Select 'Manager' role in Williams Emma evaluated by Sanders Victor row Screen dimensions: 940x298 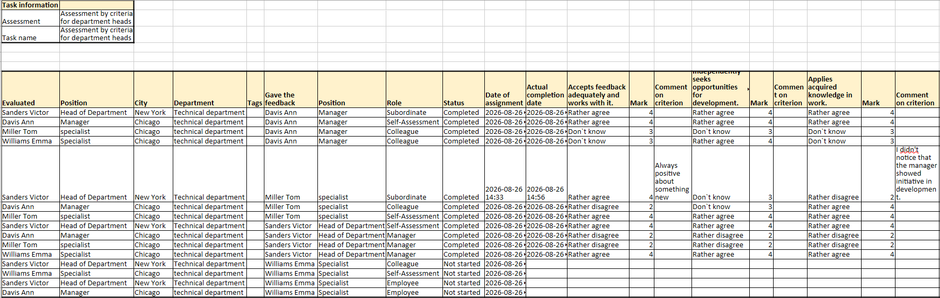click(x=414, y=255)
